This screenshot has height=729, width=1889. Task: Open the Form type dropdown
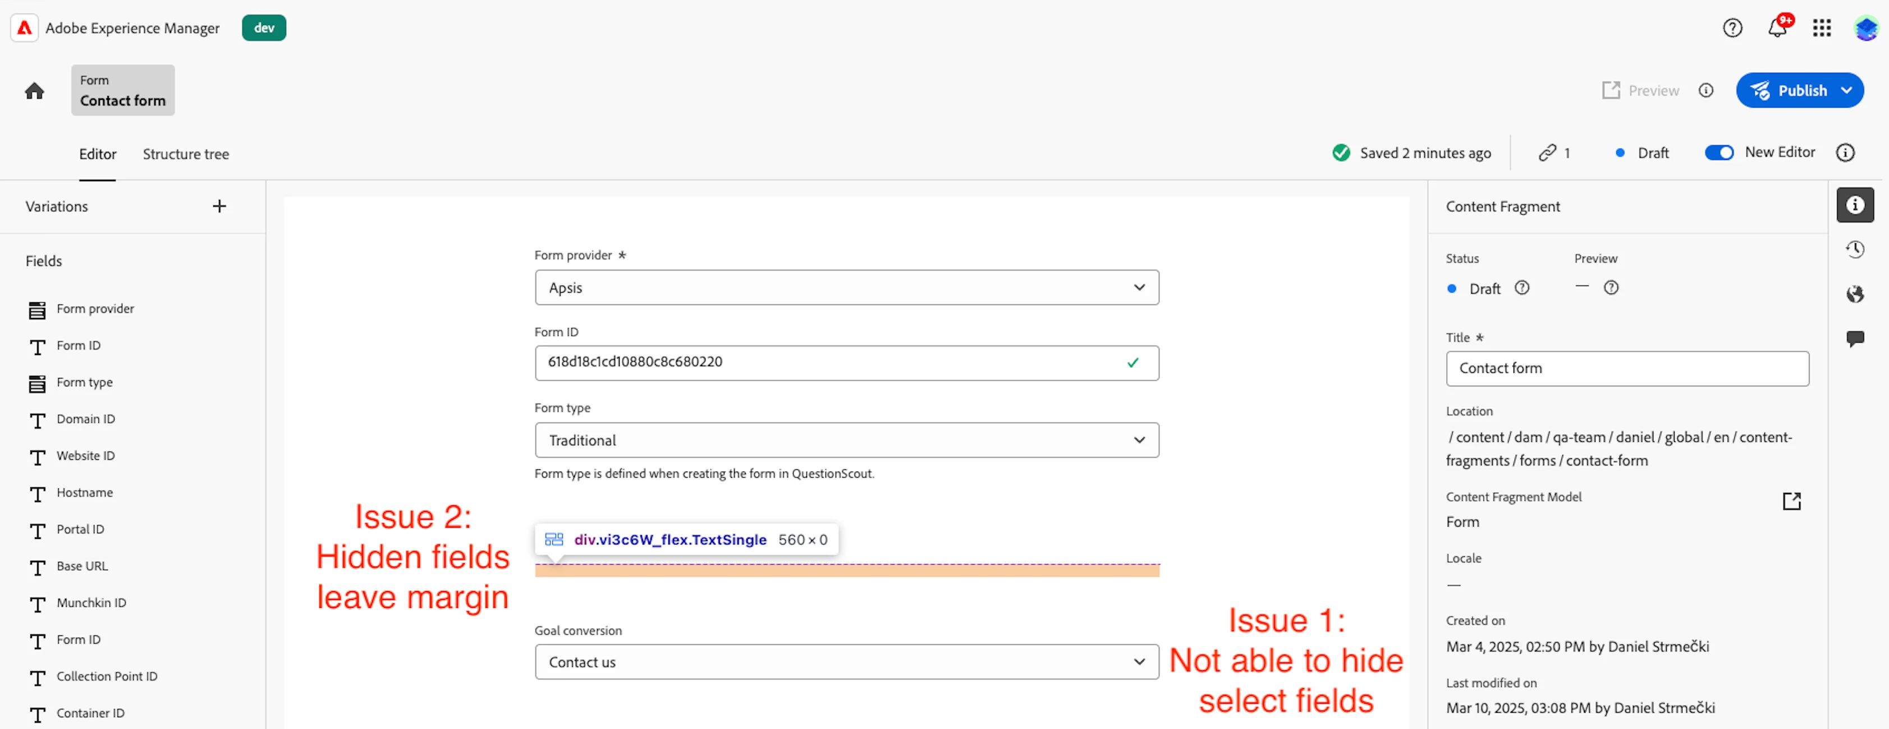[x=846, y=440]
